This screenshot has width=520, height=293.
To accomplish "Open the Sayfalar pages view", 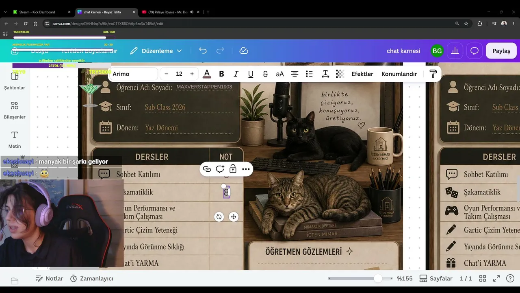I will (x=436, y=279).
